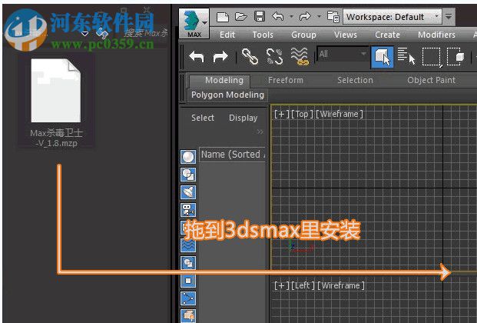Activate the Unlink Selection tool
The image size is (477, 323).
(x=274, y=57)
